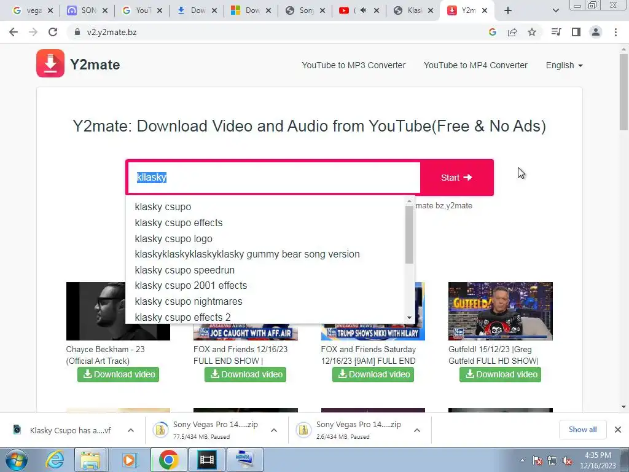
Task: Download the Gutfeld! 15/12/23 video
Action: point(500,374)
